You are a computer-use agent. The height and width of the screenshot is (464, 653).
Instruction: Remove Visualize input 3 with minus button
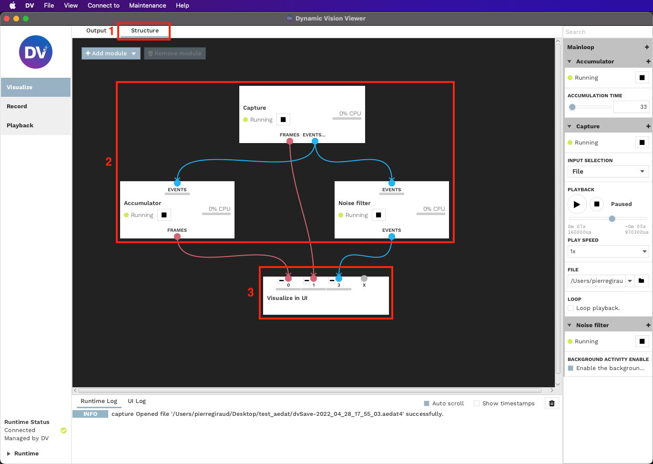[332, 280]
